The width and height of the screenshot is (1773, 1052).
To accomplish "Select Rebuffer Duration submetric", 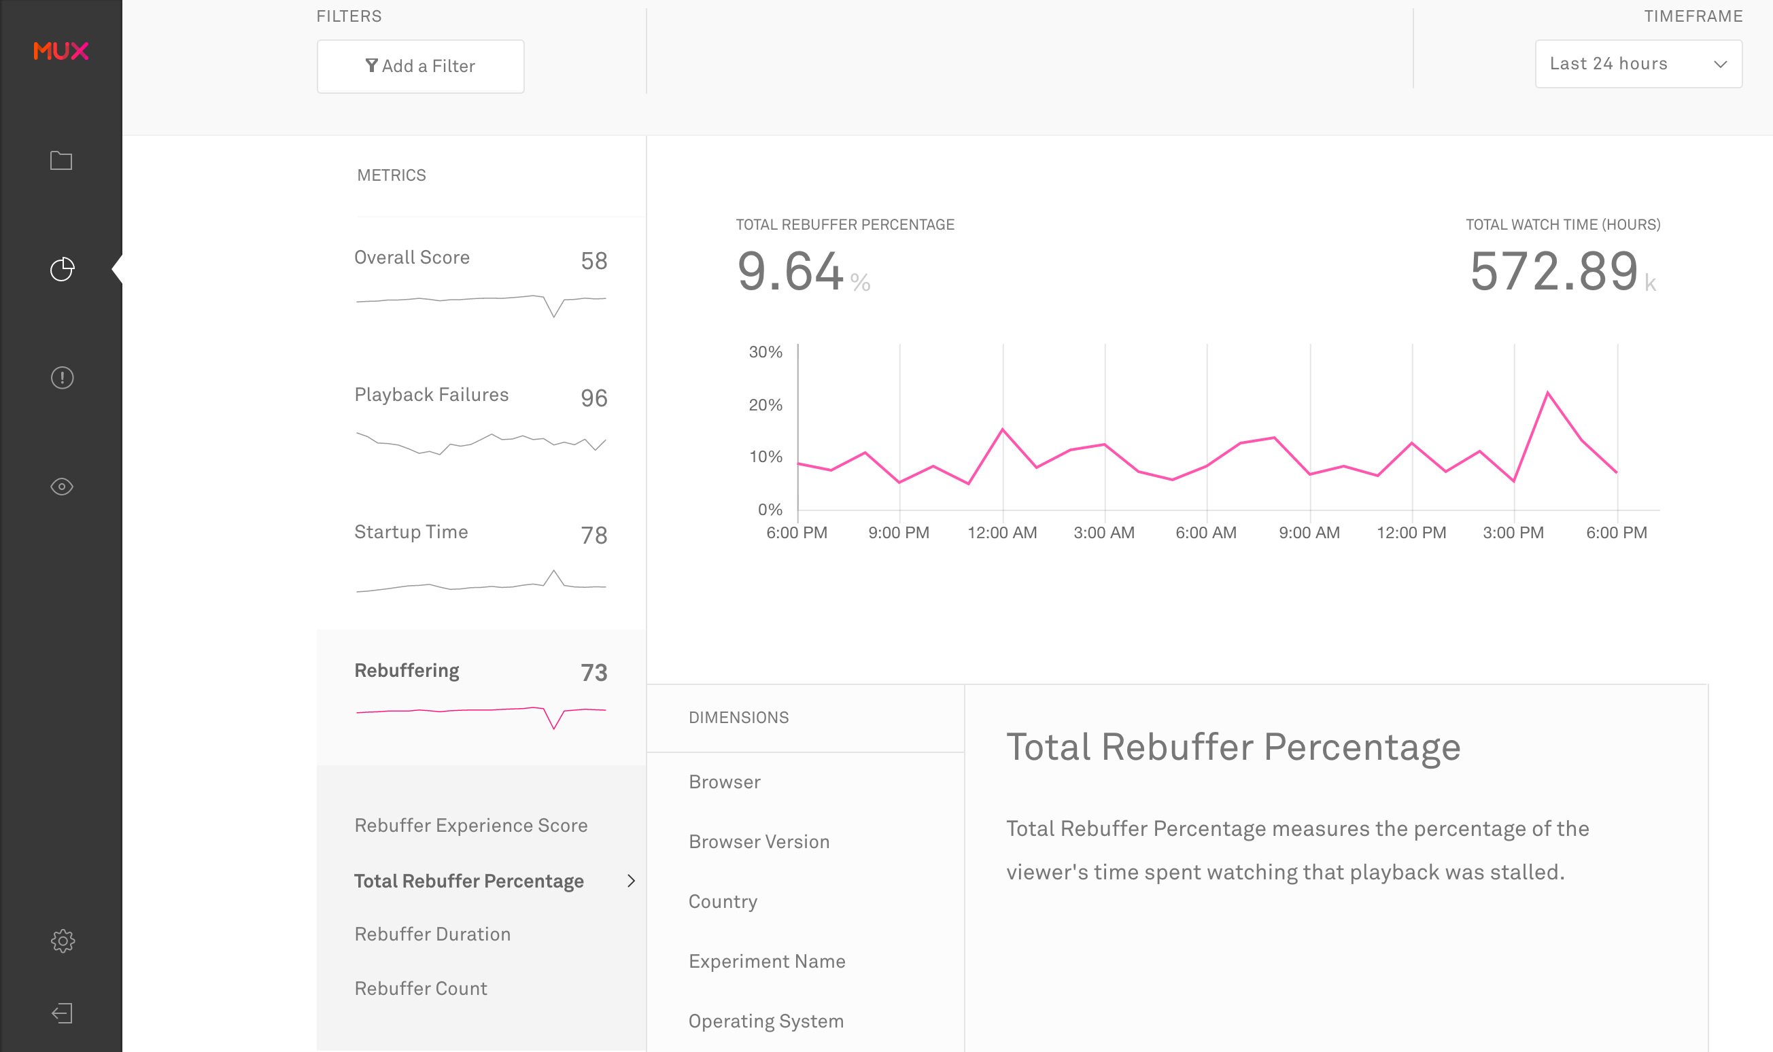I will (432, 934).
